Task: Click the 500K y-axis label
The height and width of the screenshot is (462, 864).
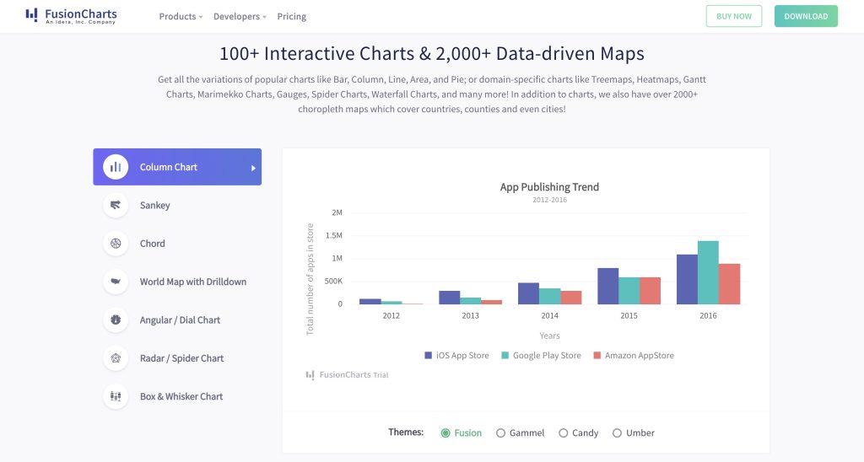Action: [x=333, y=281]
